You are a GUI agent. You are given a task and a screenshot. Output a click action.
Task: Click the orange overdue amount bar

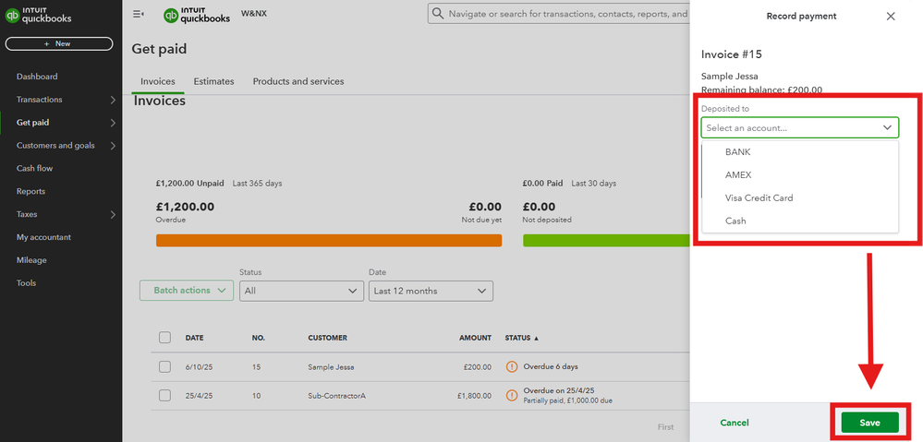coord(329,241)
